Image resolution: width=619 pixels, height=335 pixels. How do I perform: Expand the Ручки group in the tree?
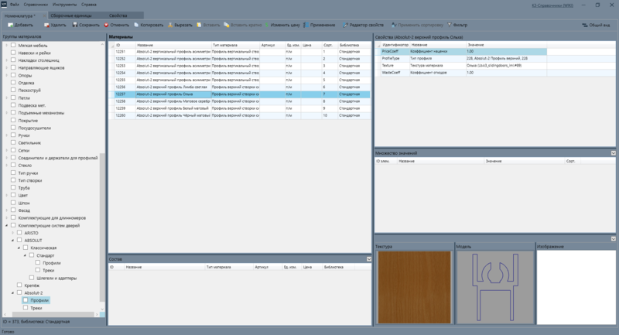coord(7,135)
